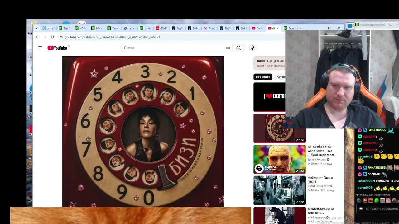The width and height of the screenshot is (399, 224).
Task: Switch to the "Just C" tab
Action: point(65,28)
